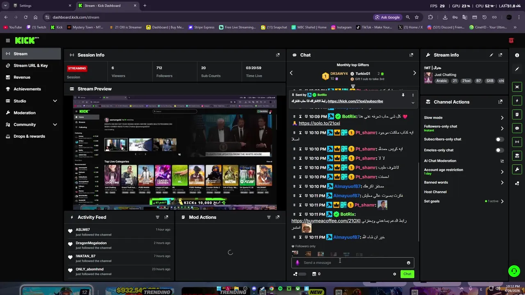Click the Stream Preview video thumbnail
525x295 pixels.
point(175,153)
